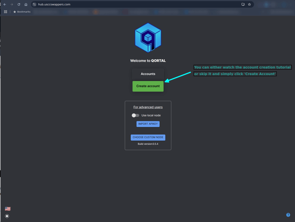
Task: Click the install app icon in address bar
Action: point(243,4)
